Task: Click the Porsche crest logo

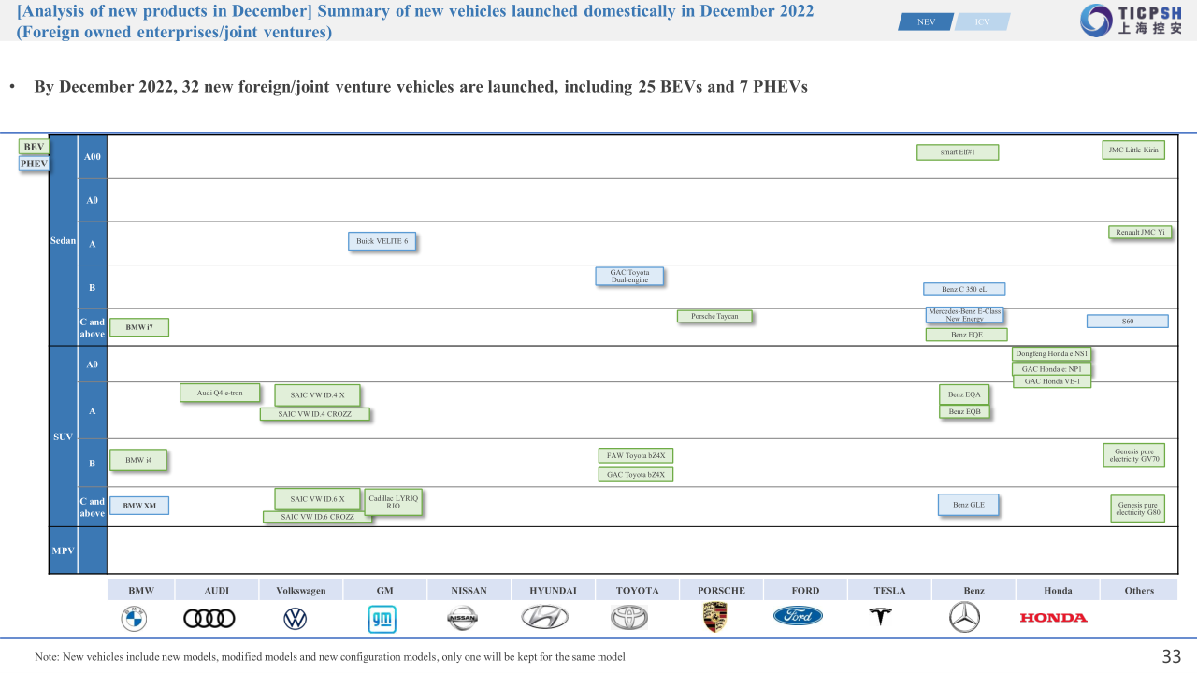Action: (714, 617)
